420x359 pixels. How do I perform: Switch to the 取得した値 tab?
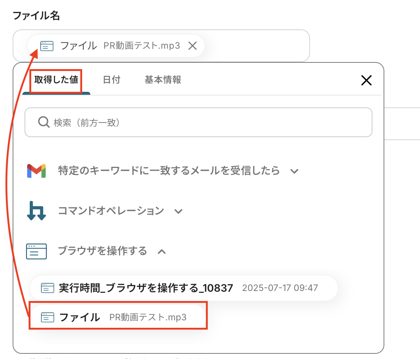[56, 80]
